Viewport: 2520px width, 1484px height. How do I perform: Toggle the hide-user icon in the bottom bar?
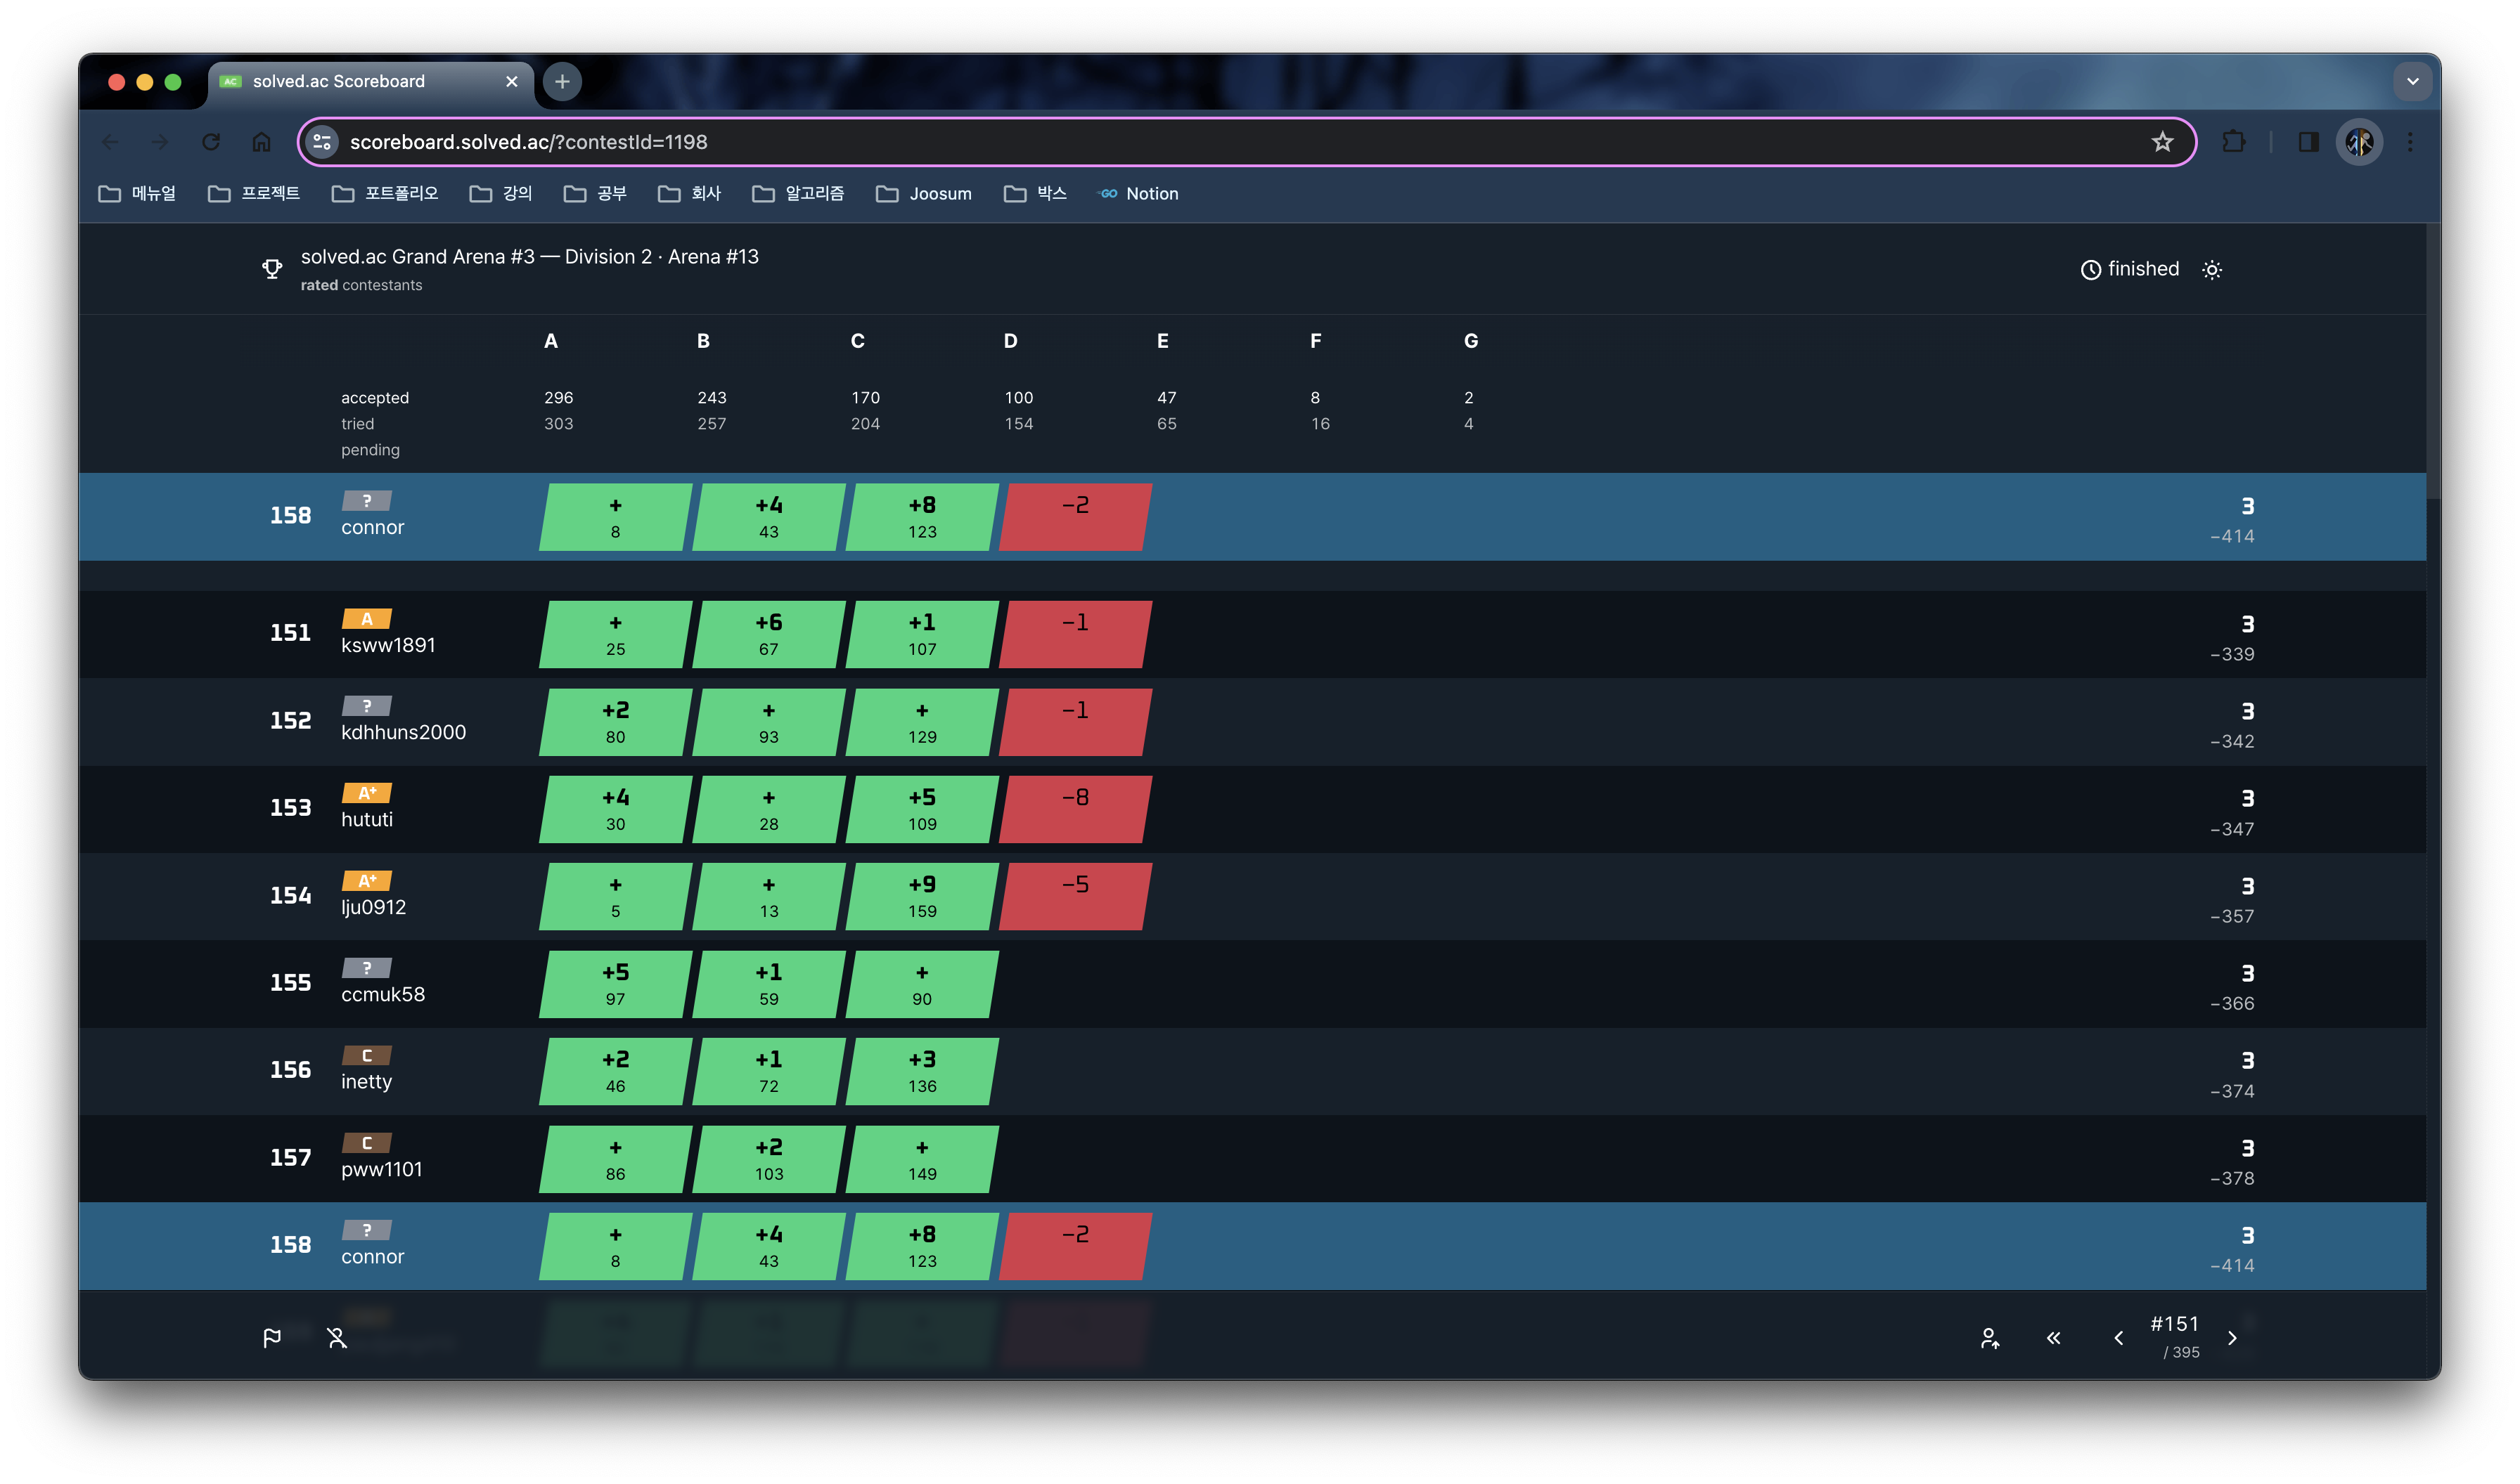[337, 1338]
